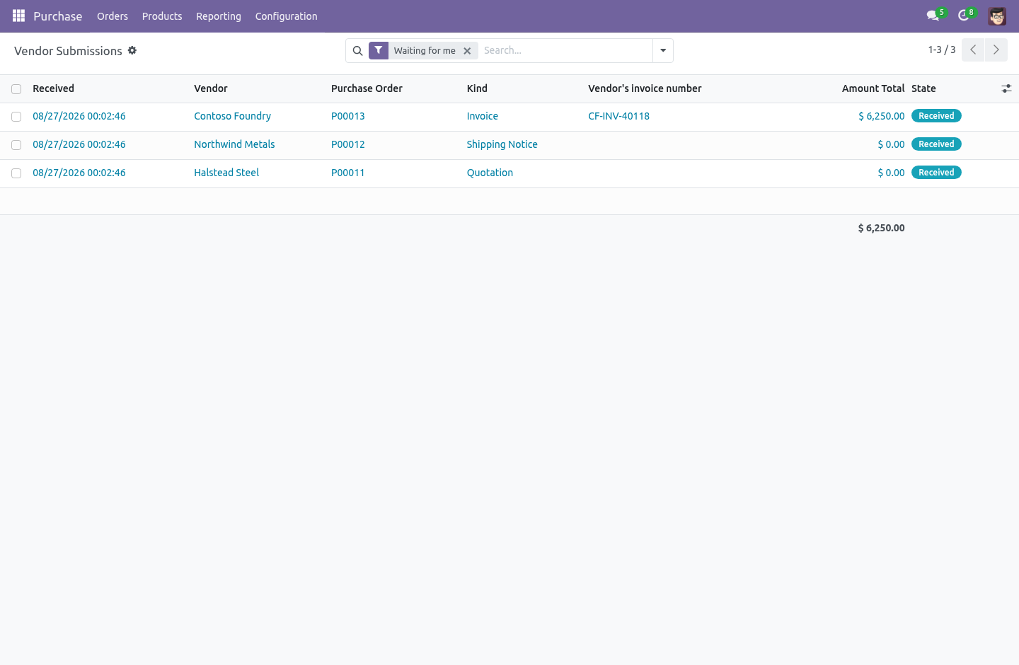The width and height of the screenshot is (1019, 665).
Task: Click the $ 6,250.00 amount in Contoso row
Action: [x=881, y=116]
